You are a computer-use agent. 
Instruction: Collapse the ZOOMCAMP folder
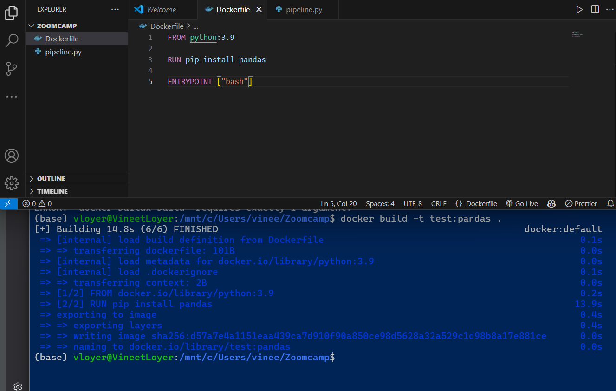point(57,26)
